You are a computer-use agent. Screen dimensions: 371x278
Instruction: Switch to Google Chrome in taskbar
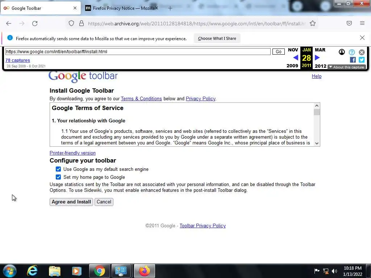(100, 271)
